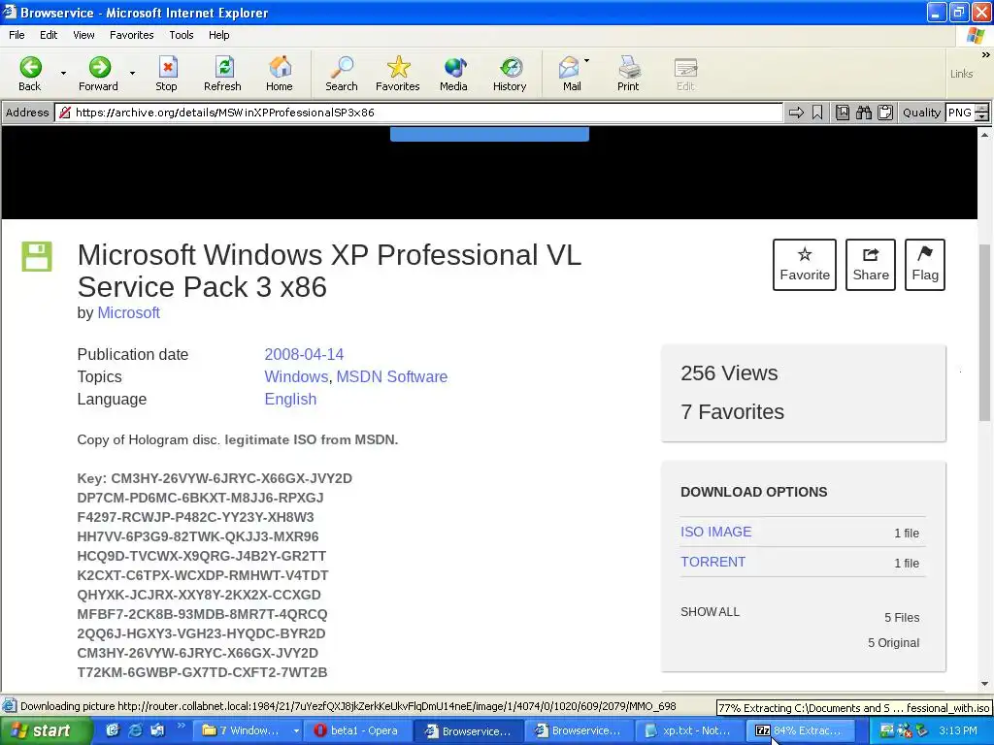Stop loading with the Stop icon

tap(167, 67)
